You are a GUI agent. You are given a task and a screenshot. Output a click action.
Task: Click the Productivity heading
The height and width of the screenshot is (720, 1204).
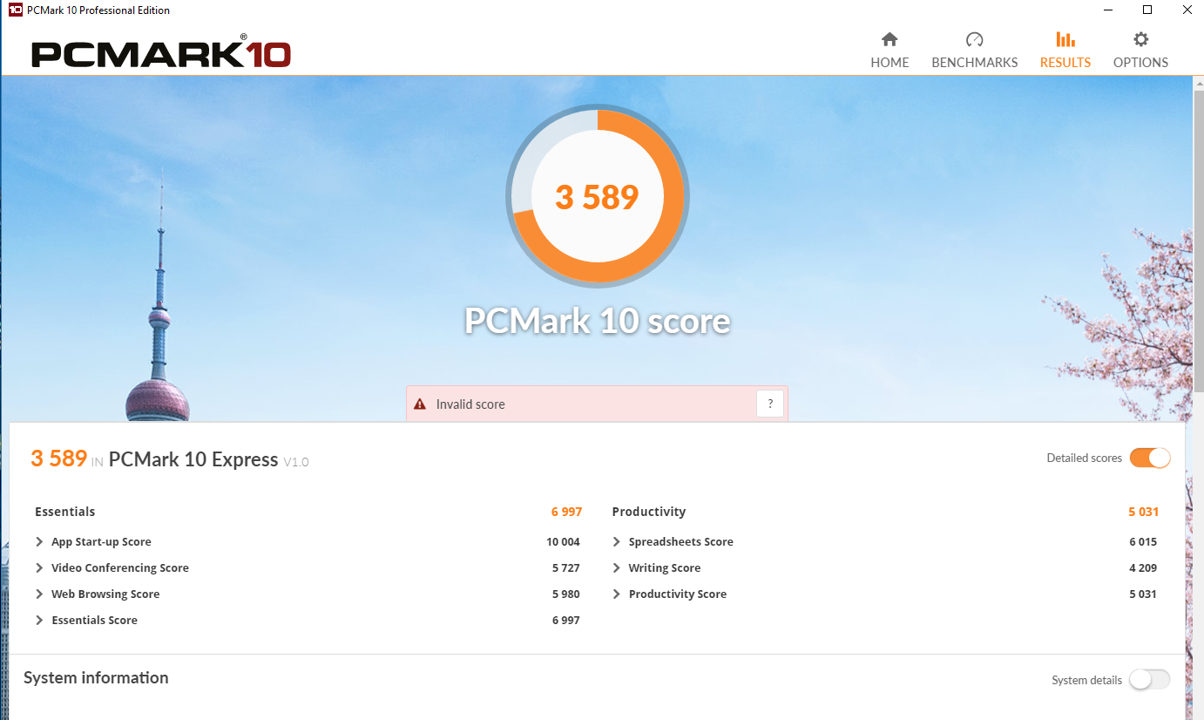point(649,512)
